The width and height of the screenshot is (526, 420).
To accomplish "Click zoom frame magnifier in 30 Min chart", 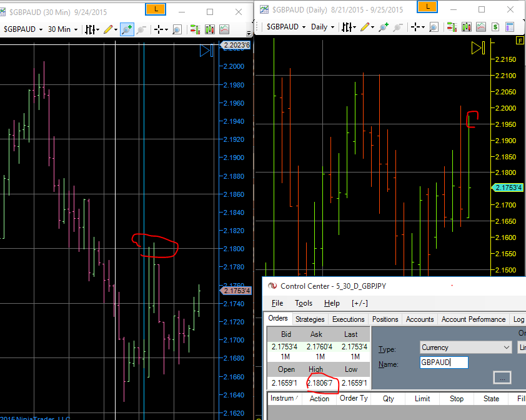I will [x=177, y=29].
